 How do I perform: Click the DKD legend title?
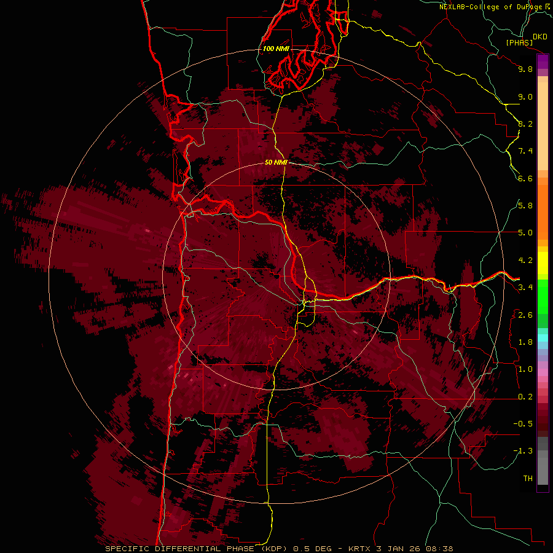point(540,37)
